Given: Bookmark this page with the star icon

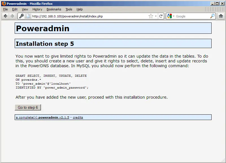Looking at the screenshot, I should point(151,16).
